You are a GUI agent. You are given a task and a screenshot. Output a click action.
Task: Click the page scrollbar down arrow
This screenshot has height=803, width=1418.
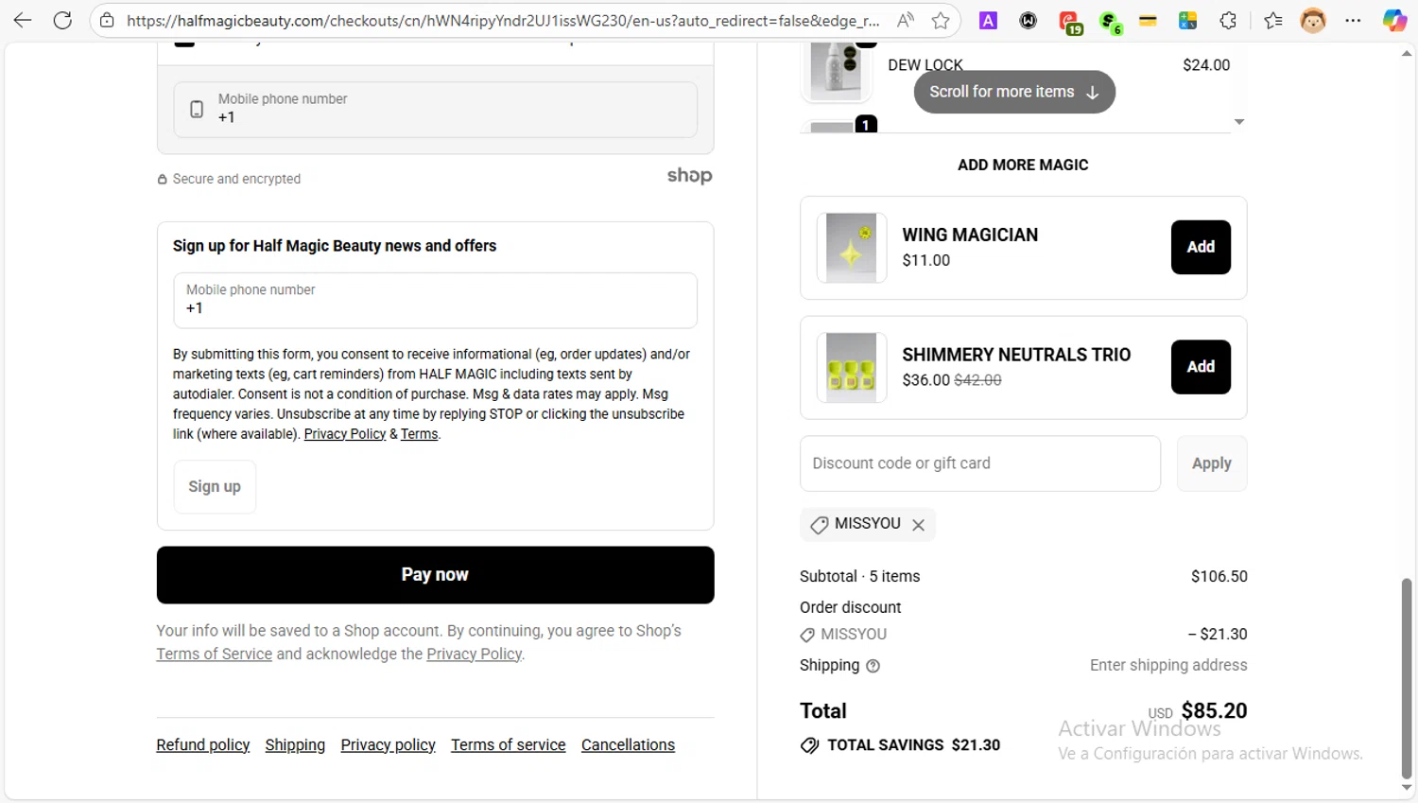(1406, 788)
